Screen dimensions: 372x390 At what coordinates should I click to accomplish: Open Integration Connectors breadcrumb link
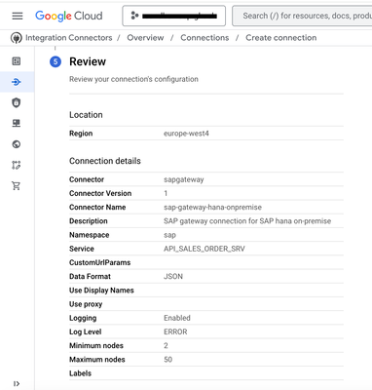[x=69, y=38]
